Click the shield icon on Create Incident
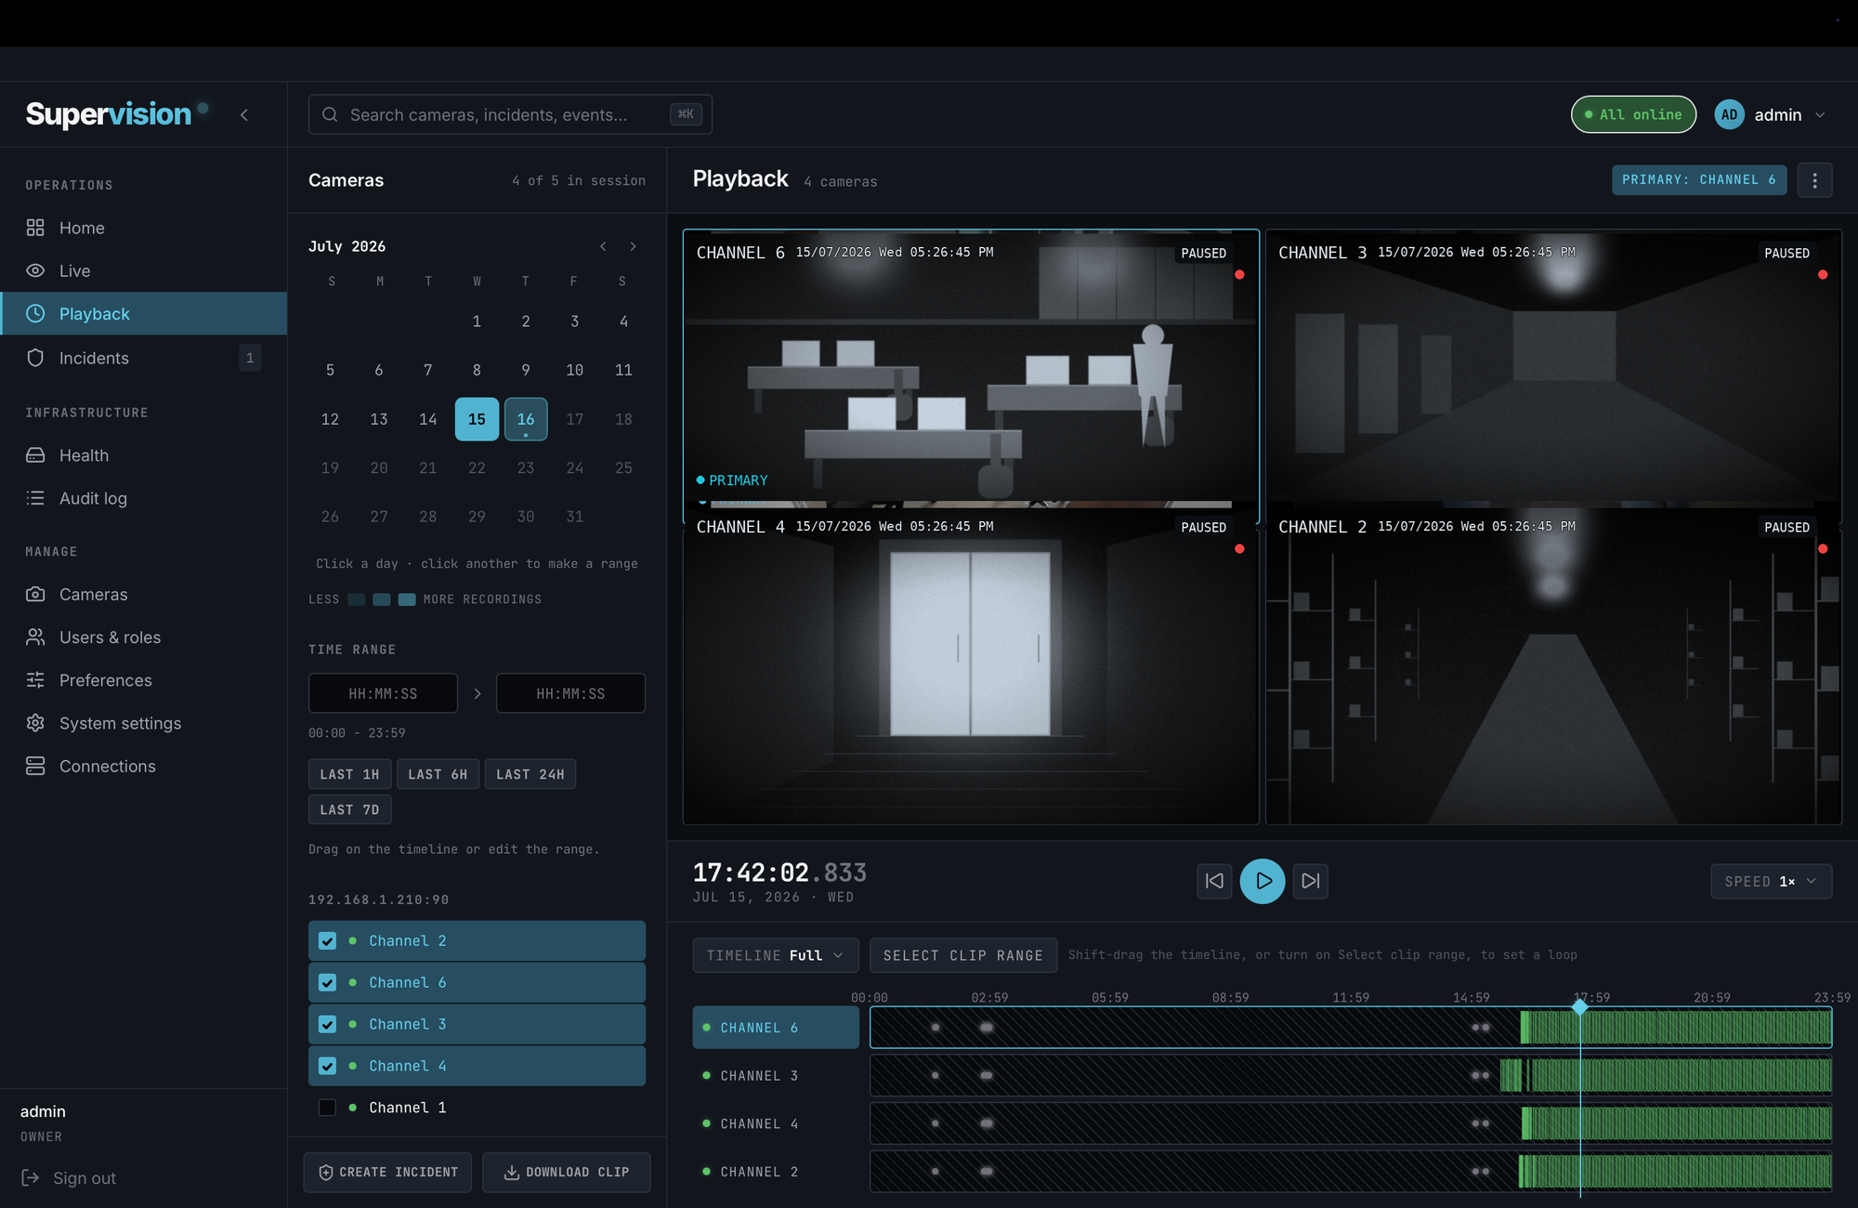 (x=326, y=1173)
